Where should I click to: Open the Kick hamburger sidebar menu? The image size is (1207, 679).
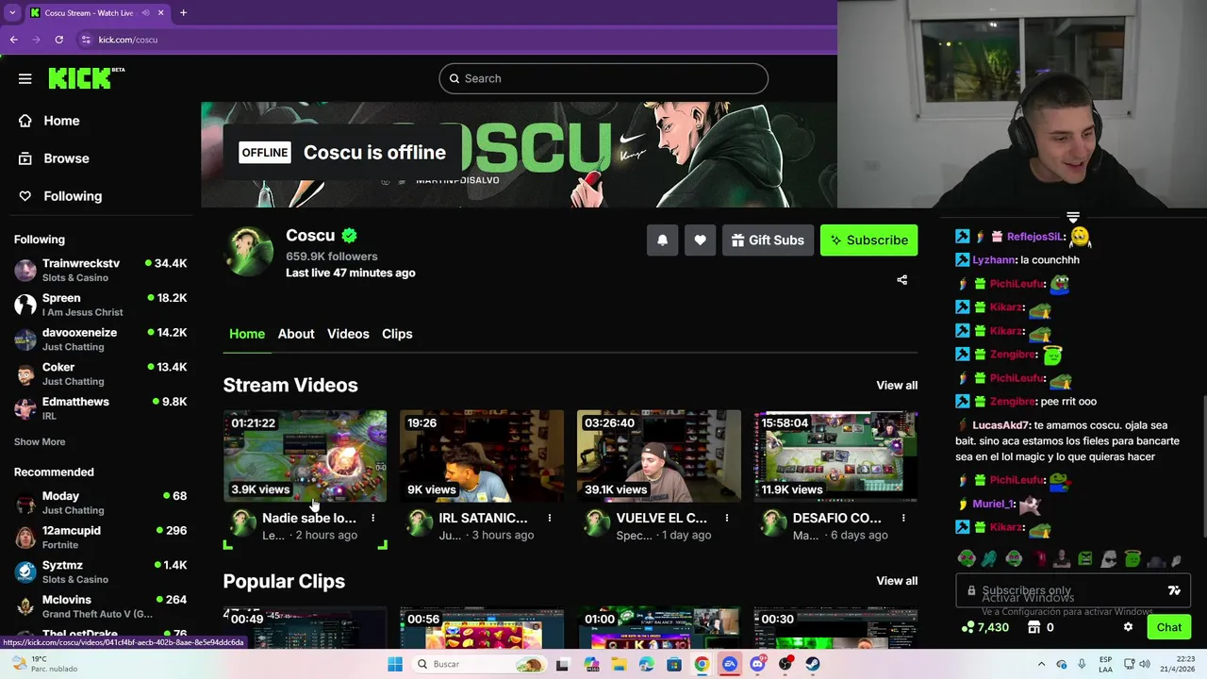[25, 78]
